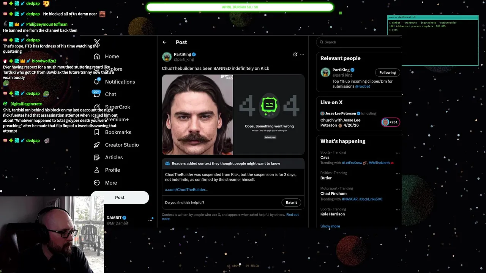Click PartiKing's avatar on the post
The width and height of the screenshot is (486, 273).
(x=167, y=57)
